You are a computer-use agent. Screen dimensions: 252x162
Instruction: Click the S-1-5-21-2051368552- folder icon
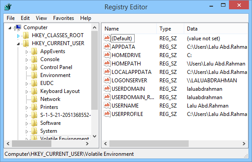34,115
